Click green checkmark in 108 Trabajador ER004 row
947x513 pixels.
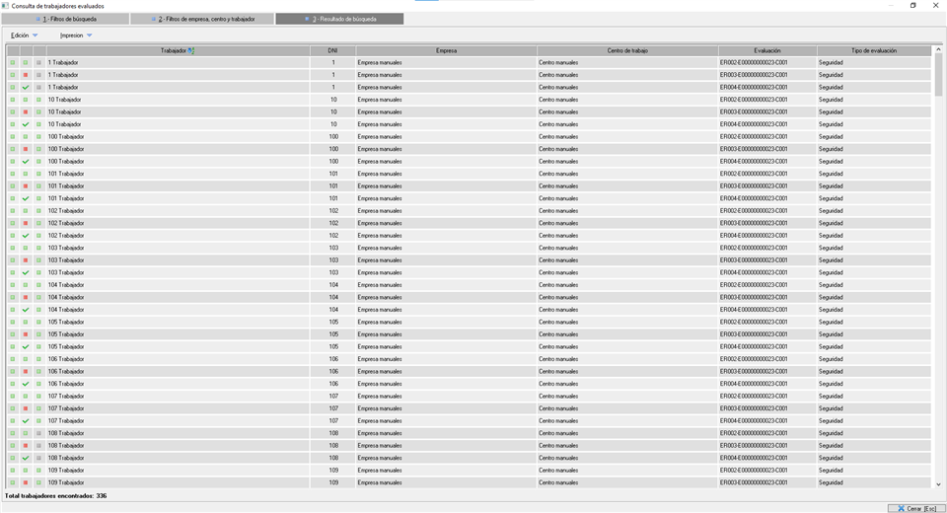26,458
